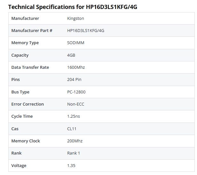Select the 1.25ns cycle time value
This screenshot has height=175, width=197.
point(73,116)
